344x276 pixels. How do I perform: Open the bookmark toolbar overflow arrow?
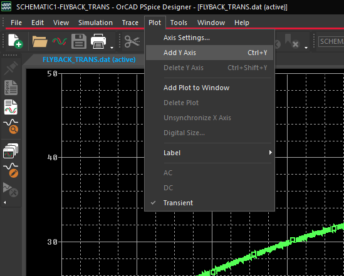tap(306, 48)
